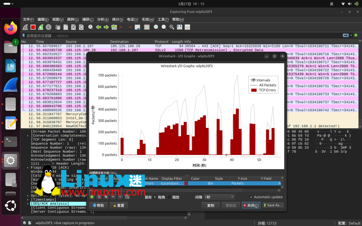Open the 无线(W) menu
The image size is (362, 226).
[148, 20]
